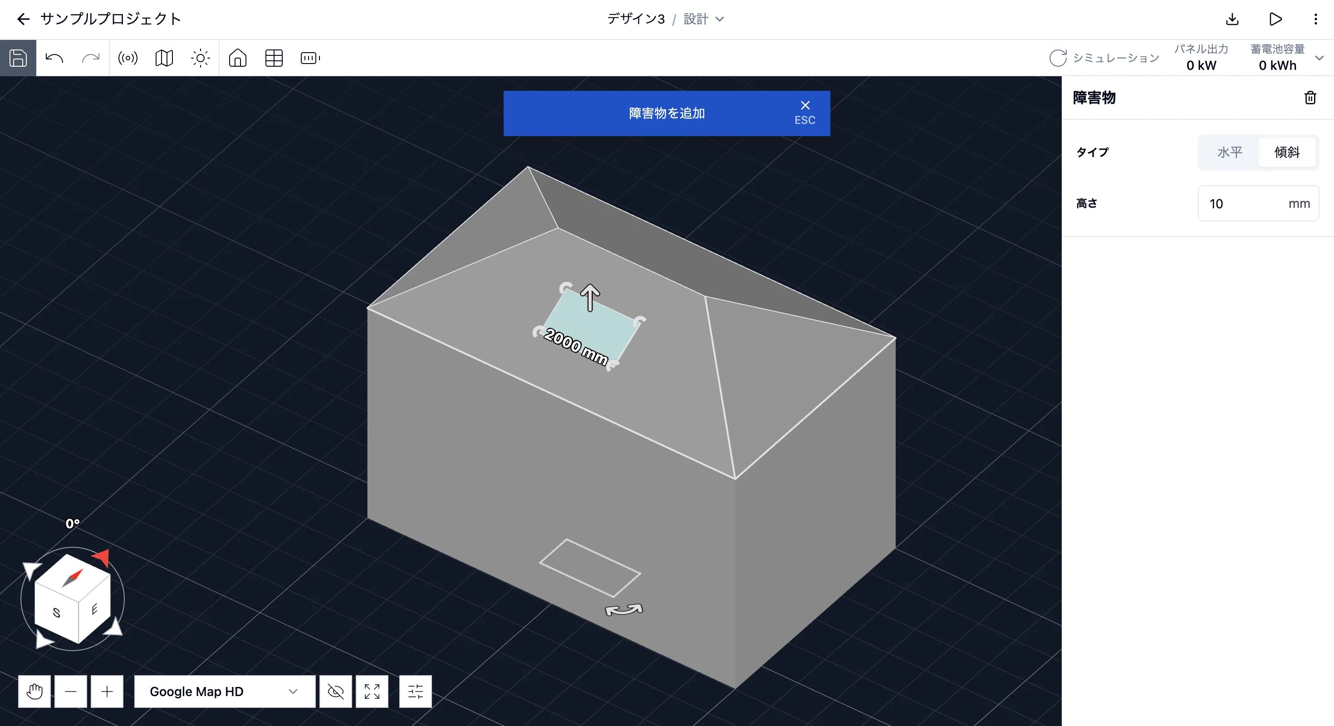Click the デザイン3 design name
The height and width of the screenshot is (726, 1334).
pyautogui.click(x=635, y=19)
